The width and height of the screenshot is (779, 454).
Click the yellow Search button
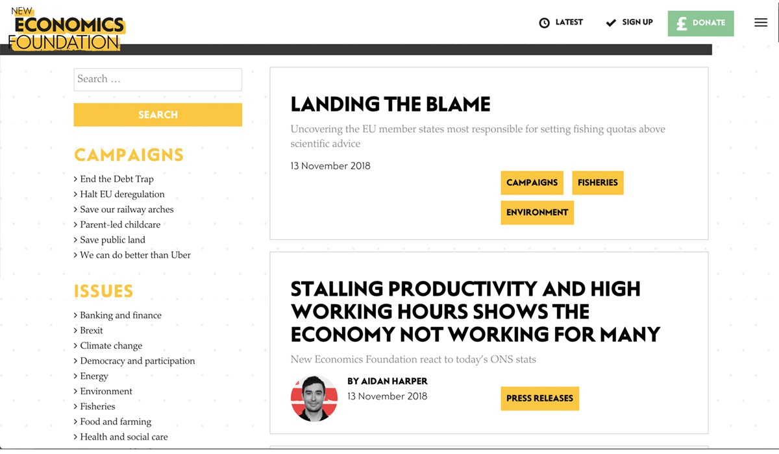tap(158, 115)
